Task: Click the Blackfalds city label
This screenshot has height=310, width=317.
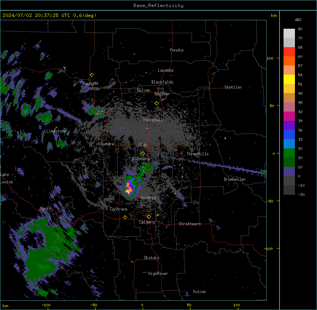Action: point(162,82)
